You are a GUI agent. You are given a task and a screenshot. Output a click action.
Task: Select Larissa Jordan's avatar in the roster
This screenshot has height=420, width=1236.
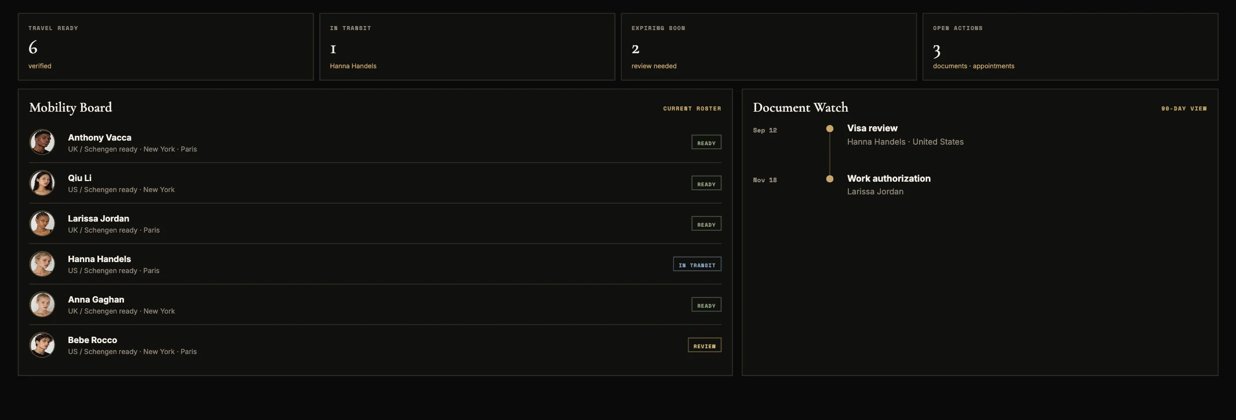coord(42,223)
